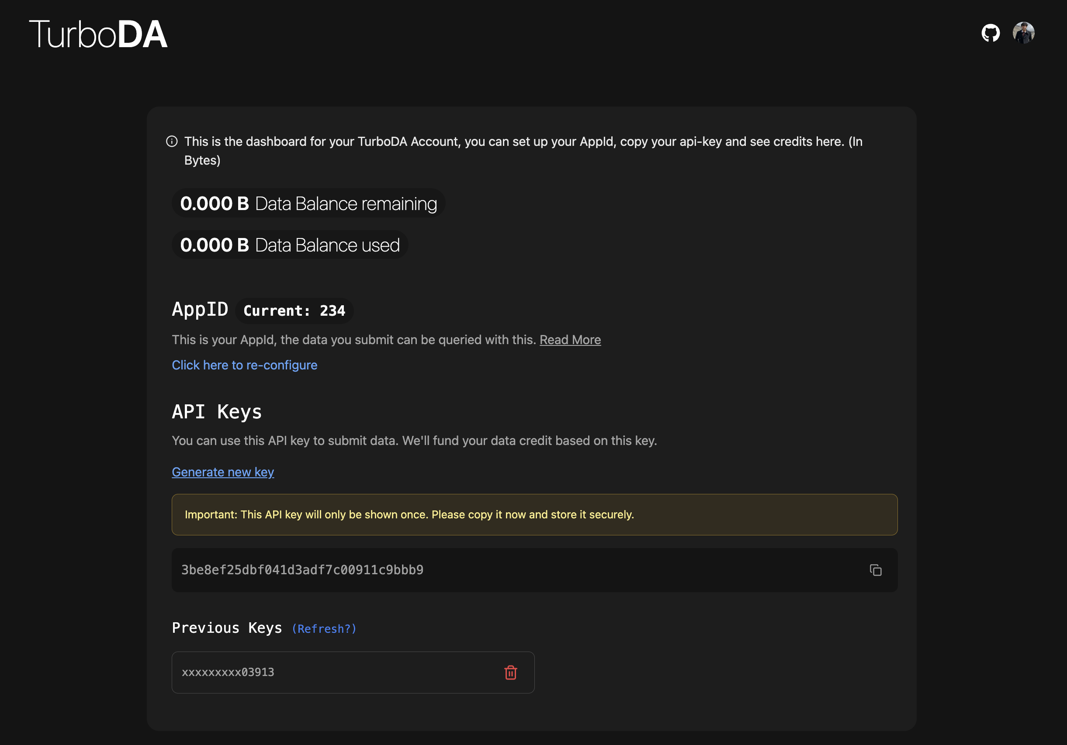This screenshot has width=1067, height=745.
Task: Click the Current: 234 AppID badge
Action: click(x=294, y=311)
